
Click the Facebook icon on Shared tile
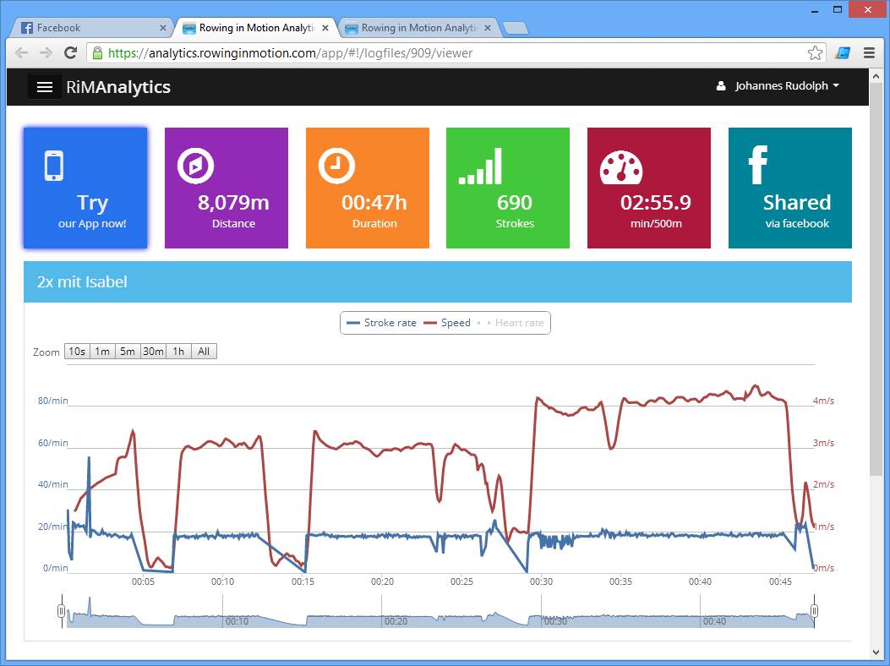tap(758, 165)
